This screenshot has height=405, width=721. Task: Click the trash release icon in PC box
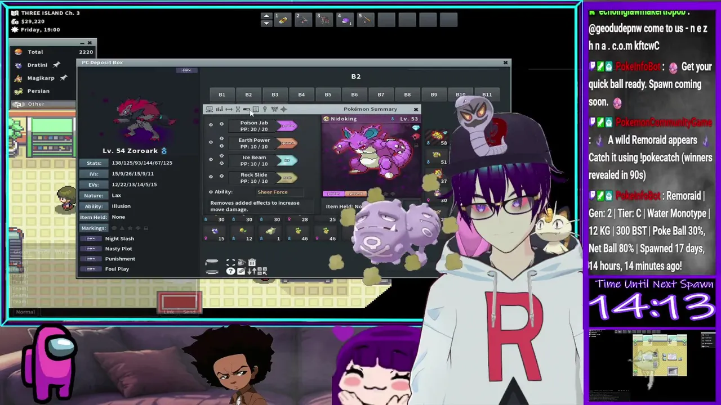[x=252, y=262]
